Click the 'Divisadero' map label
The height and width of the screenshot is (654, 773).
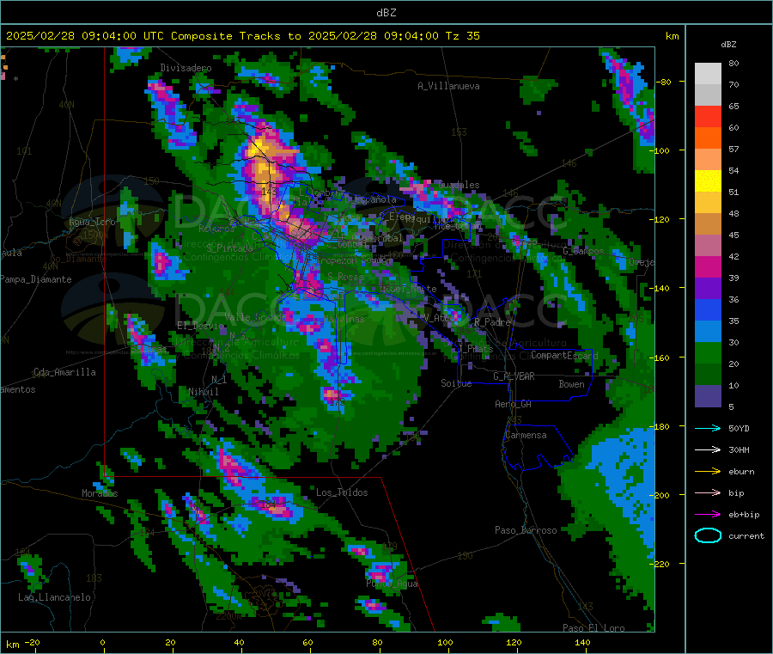coord(186,68)
